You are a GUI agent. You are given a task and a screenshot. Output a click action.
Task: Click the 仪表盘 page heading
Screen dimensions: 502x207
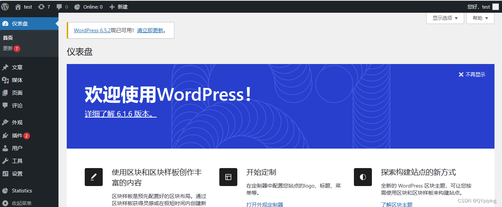pyautogui.click(x=79, y=52)
